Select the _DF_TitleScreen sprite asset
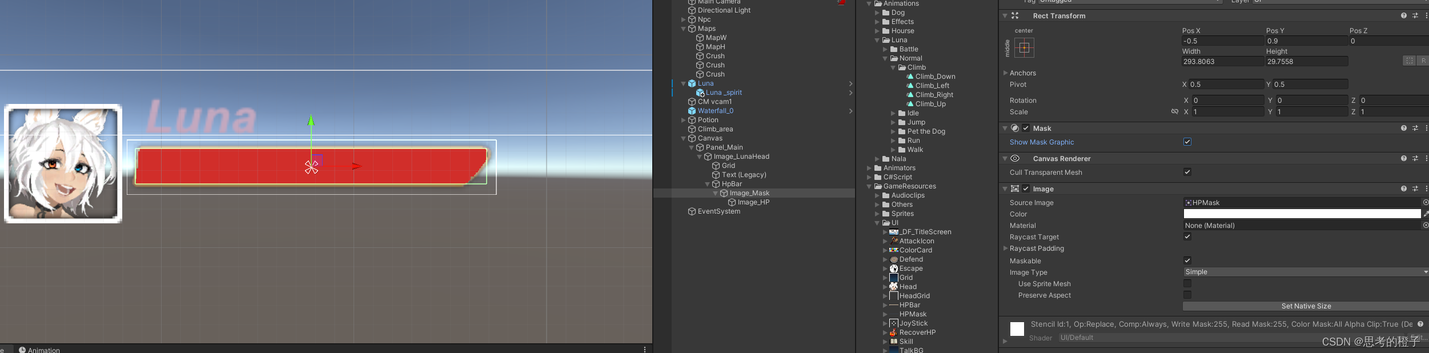This screenshot has width=1429, height=353. click(x=920, y=232)
